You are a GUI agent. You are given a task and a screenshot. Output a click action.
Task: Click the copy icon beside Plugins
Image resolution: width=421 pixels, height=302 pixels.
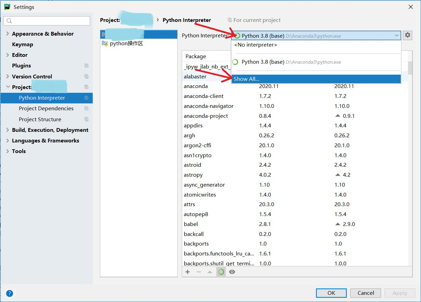[86, 66]
